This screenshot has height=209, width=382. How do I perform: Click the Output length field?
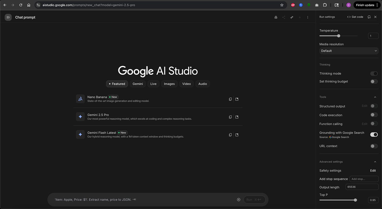pyautogui.click(x=362, y=187)
